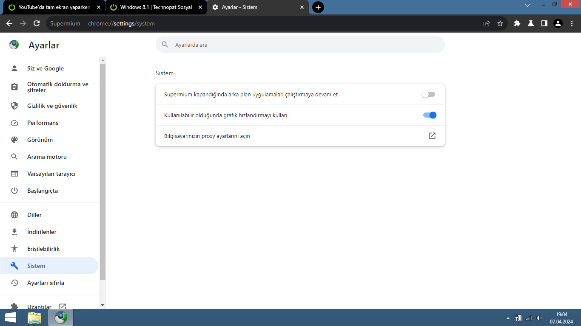
Task: Close the Windows 8.1 Technopat Sosyal tab
Action: coord(200,7)
